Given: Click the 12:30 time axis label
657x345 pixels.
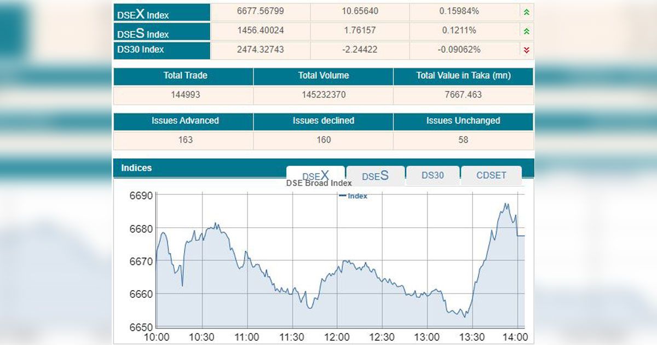Looking at the screenshot, I should (x=382, y=337).
